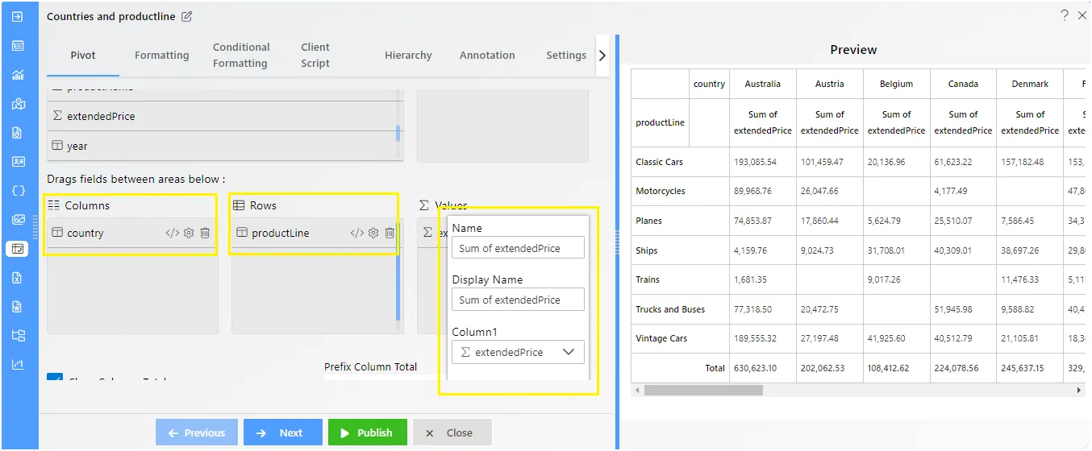Click the Previous button
Screen dimensions: 1092x451
point(197,432)
